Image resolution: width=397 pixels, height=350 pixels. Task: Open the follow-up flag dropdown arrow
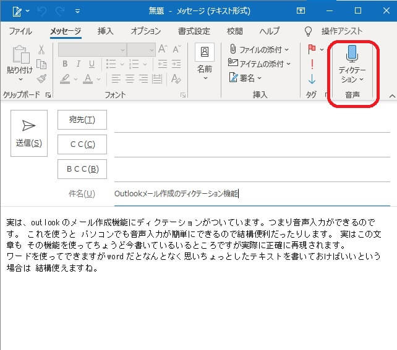(x=322, y=49)
